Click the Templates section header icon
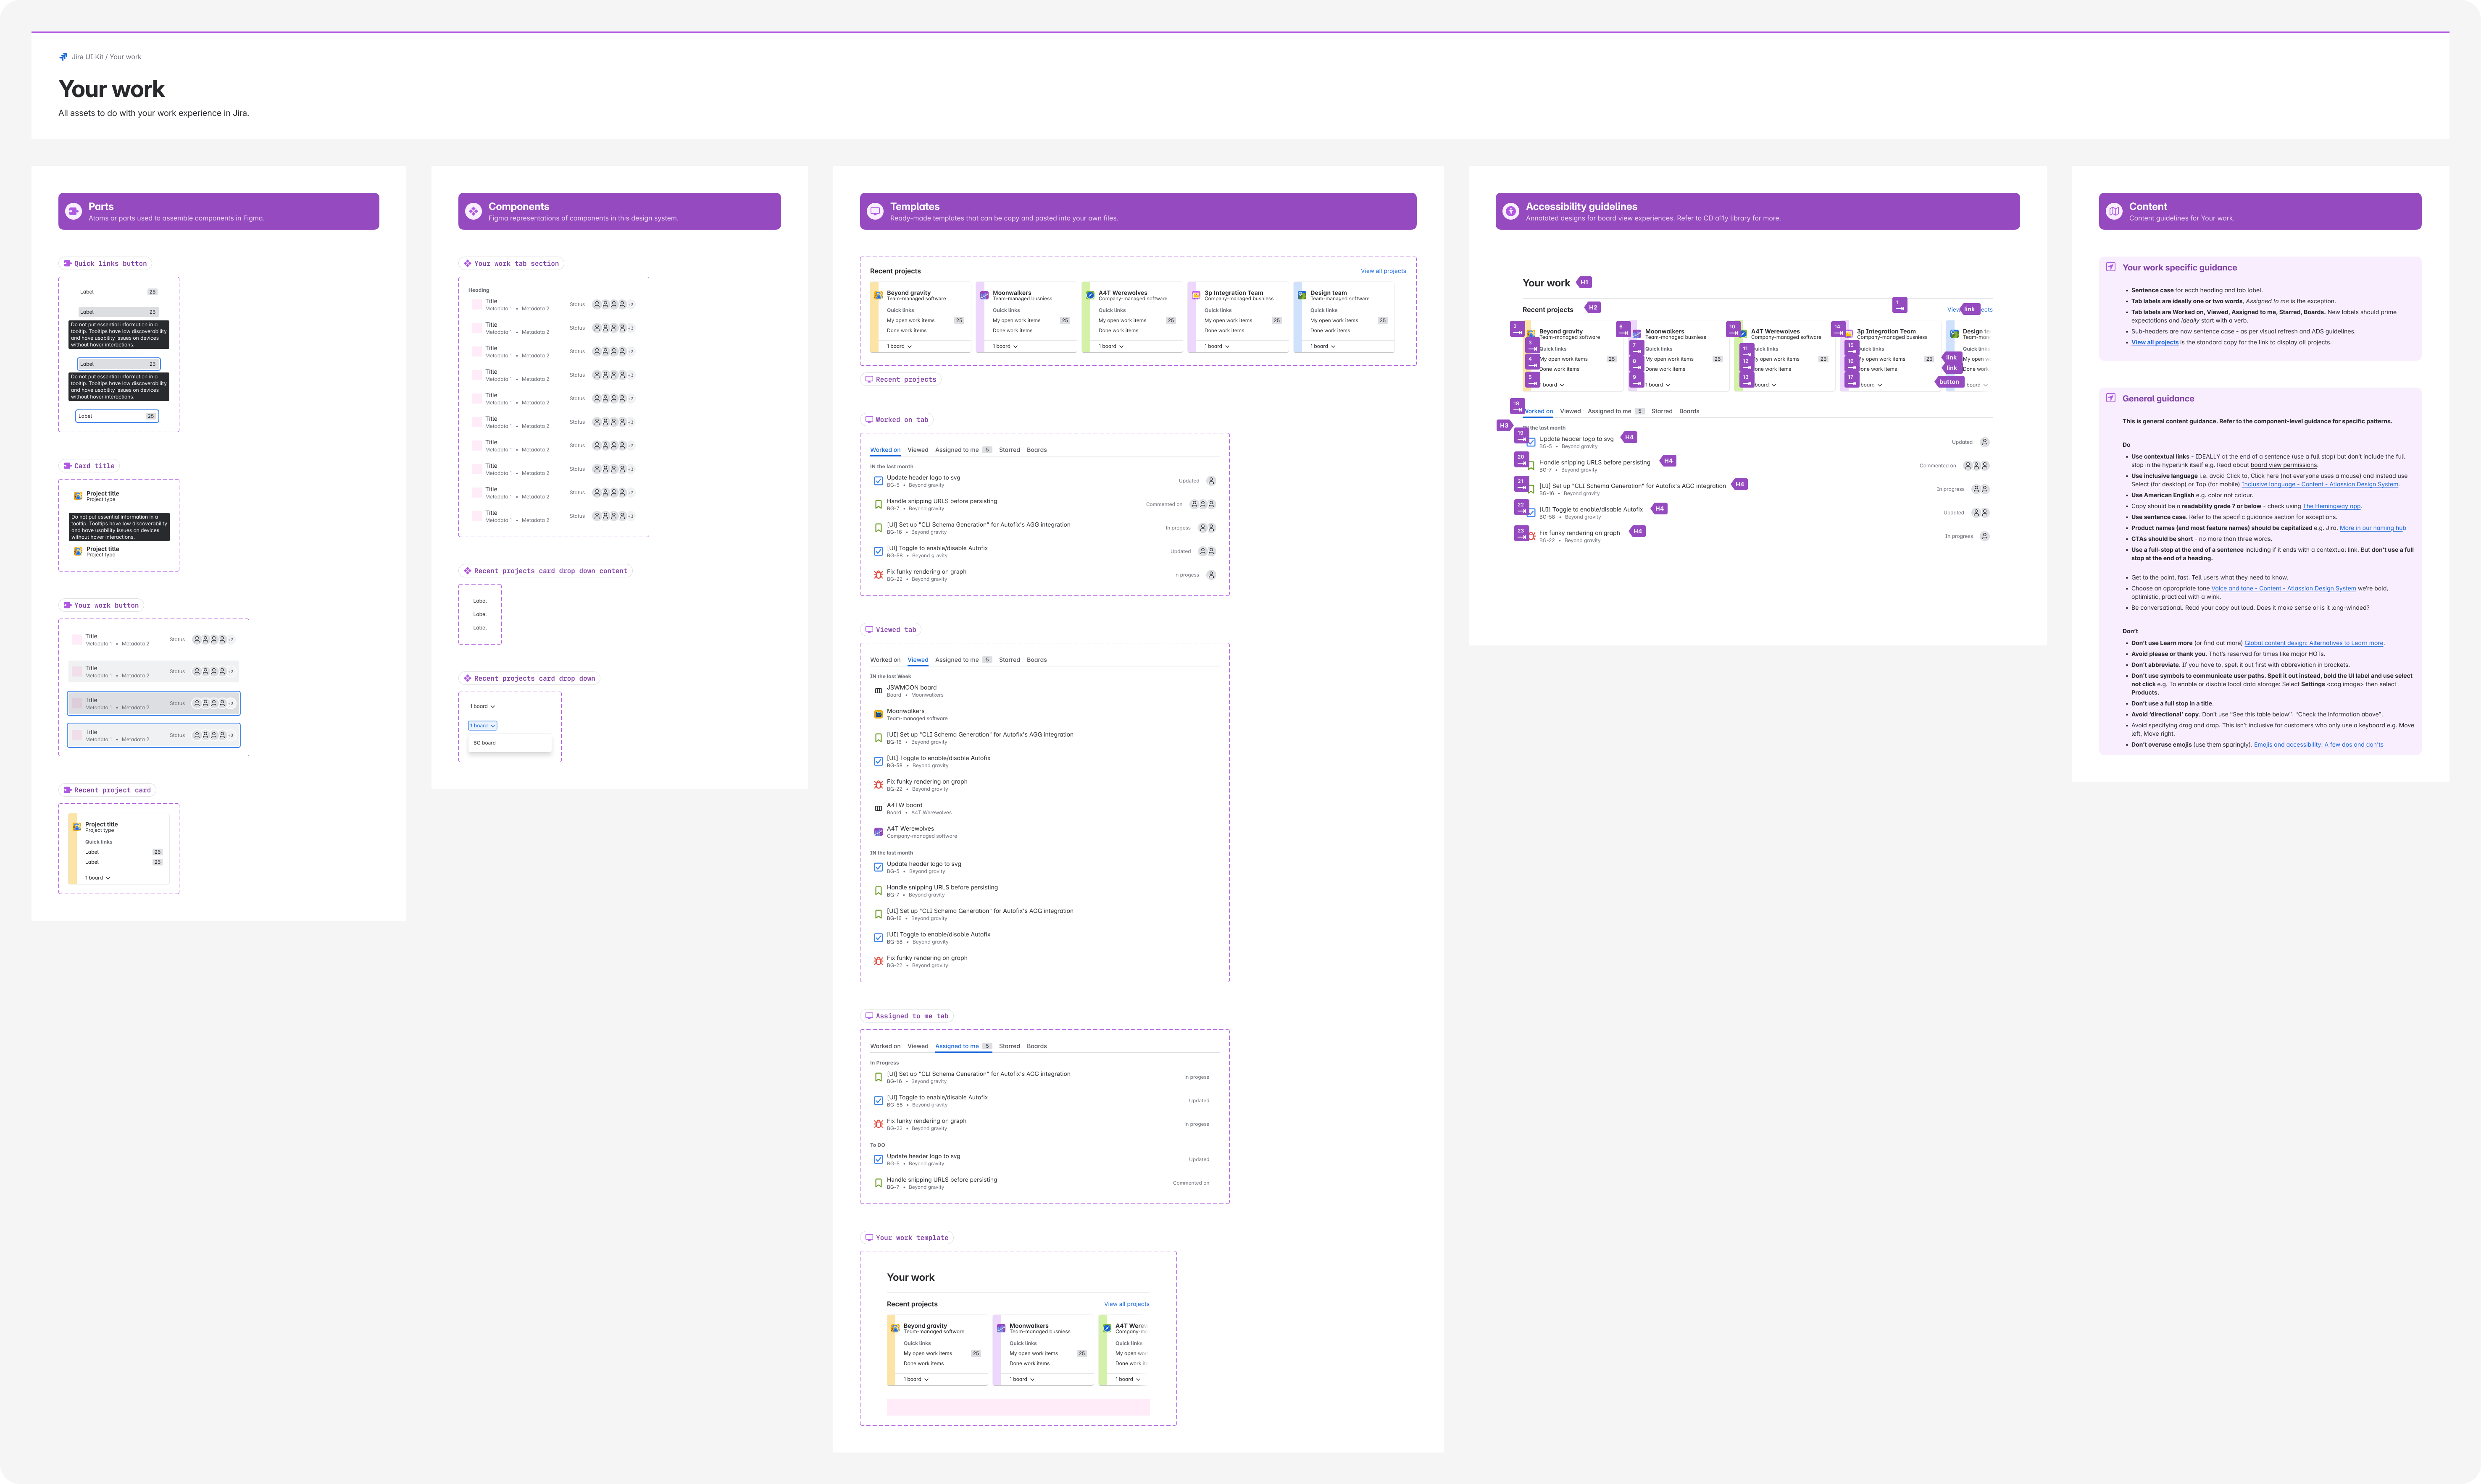This screenshot has width=2481, height=1484. [875, 211]
